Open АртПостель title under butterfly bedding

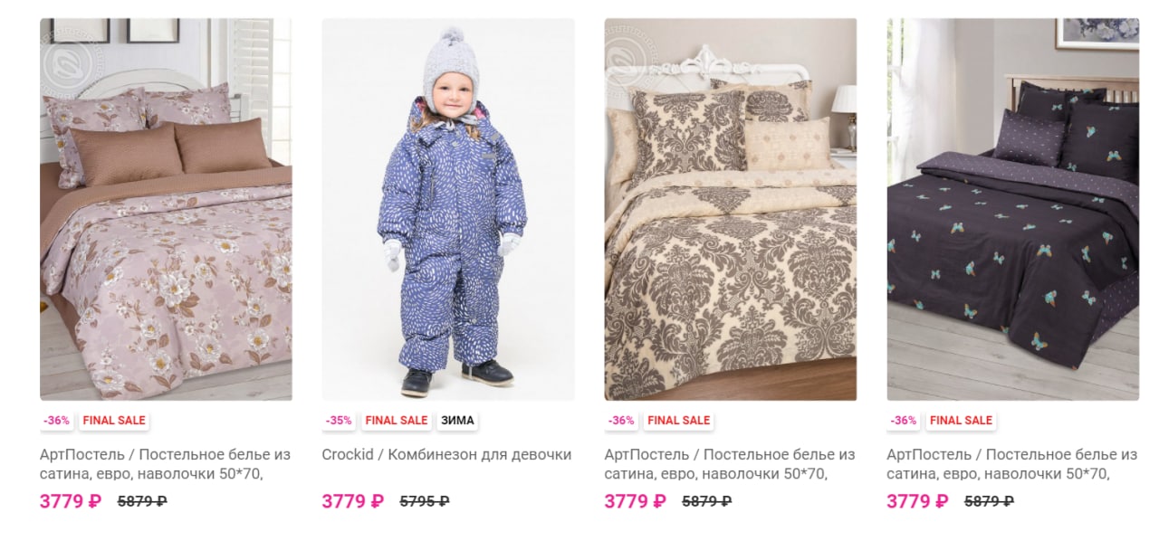point(1012,464)
